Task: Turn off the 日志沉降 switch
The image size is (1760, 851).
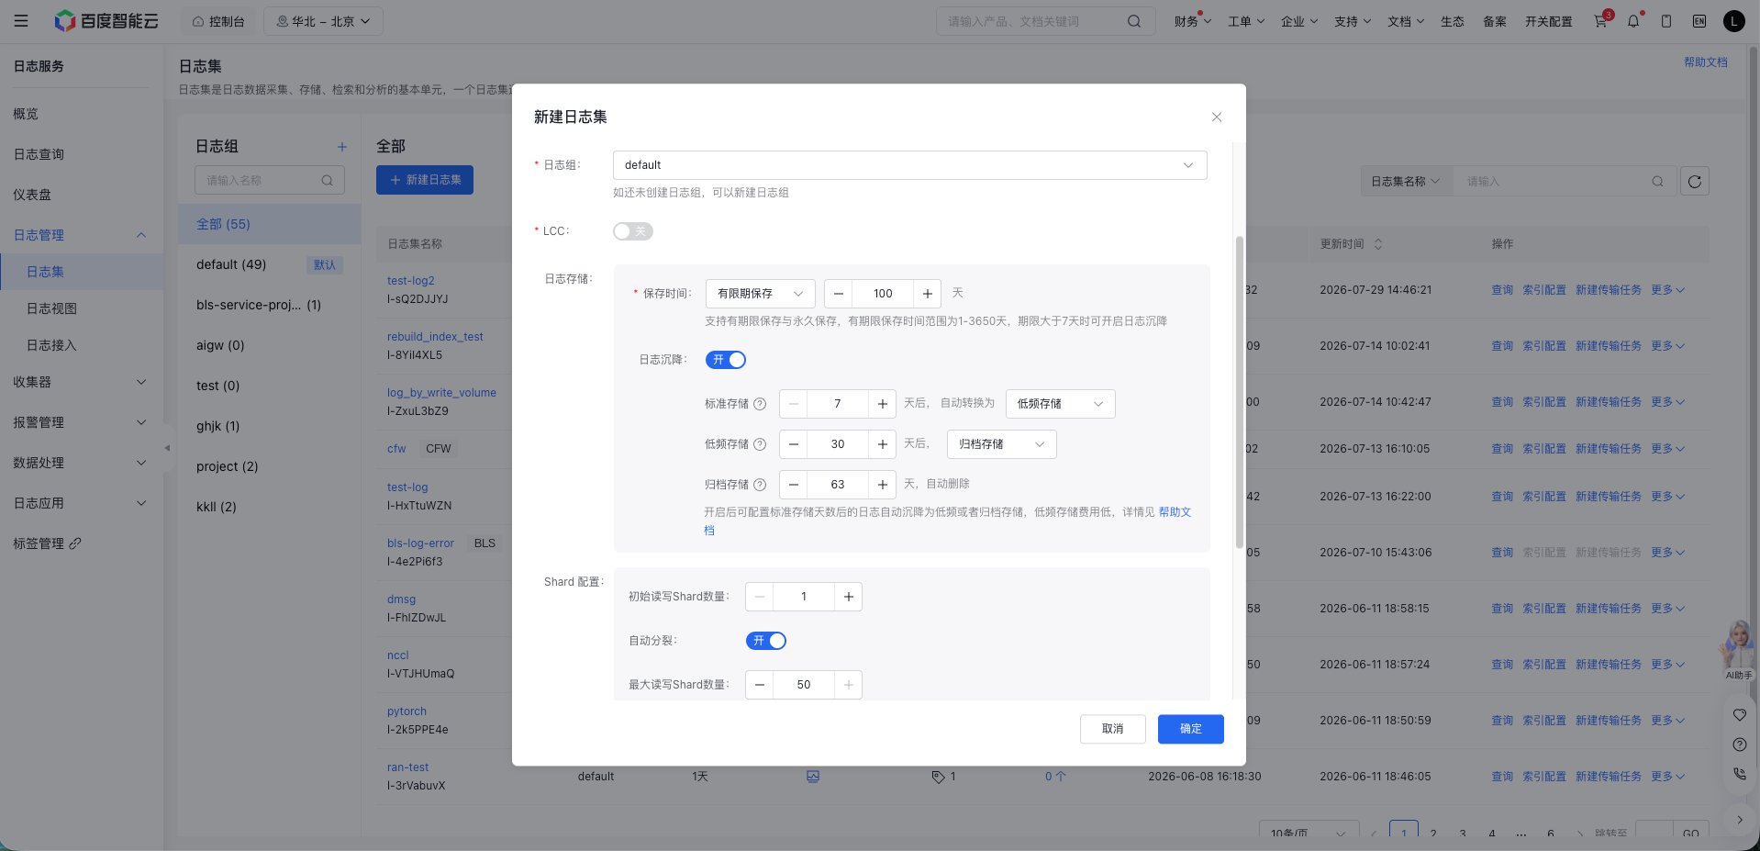Action: coord(726,360)
